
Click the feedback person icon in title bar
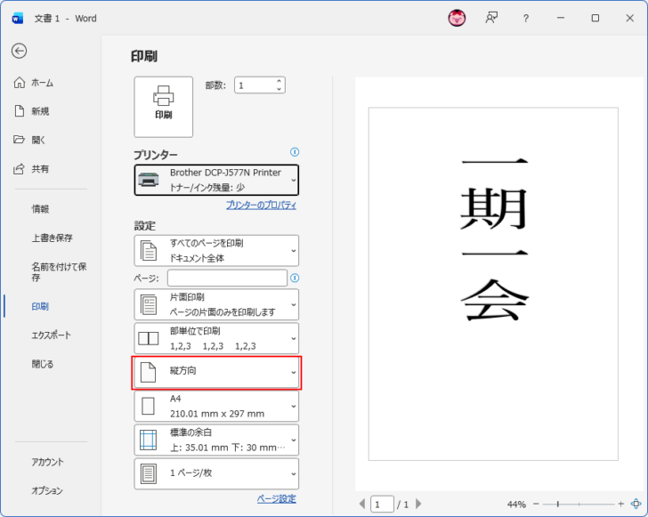[x=491, y=18]
